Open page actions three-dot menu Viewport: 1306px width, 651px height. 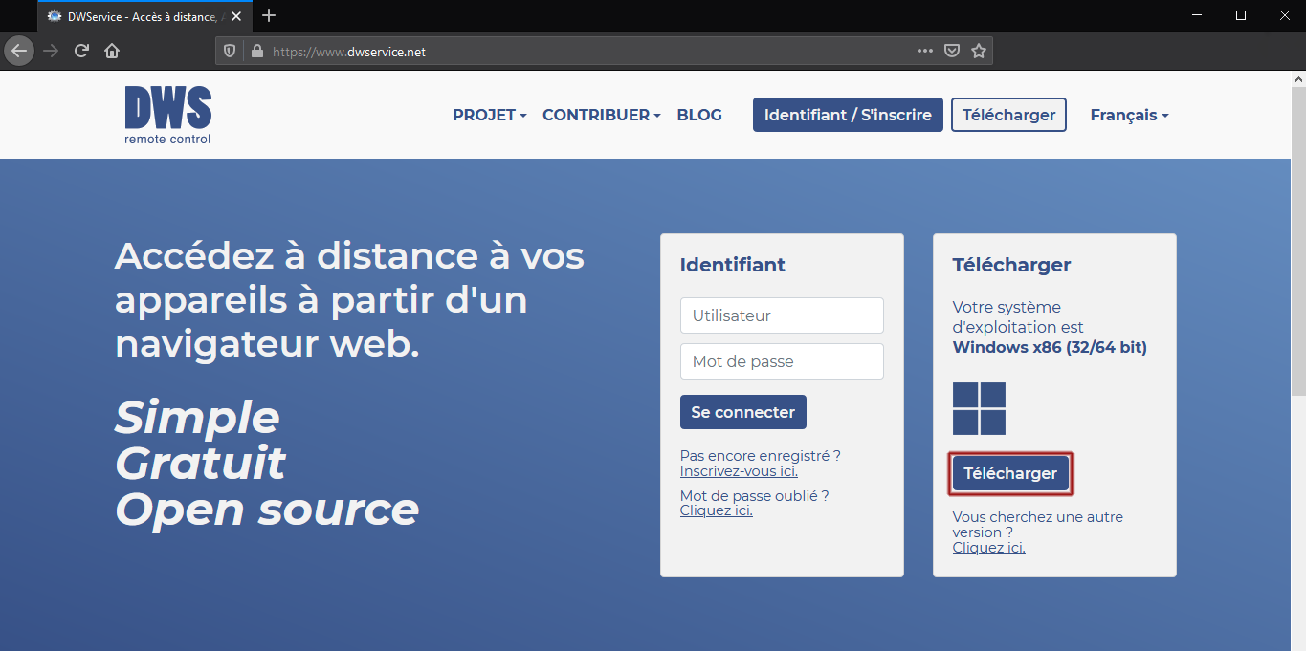[x=925, y=51]
